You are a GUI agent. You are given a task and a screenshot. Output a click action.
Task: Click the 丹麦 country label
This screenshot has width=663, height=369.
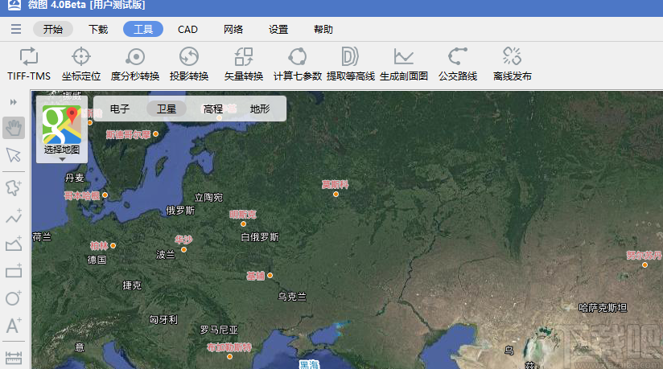click(74, 178)
